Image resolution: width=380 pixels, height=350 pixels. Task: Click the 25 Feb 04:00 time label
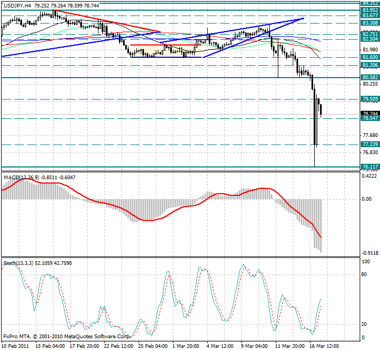[153, 346]
